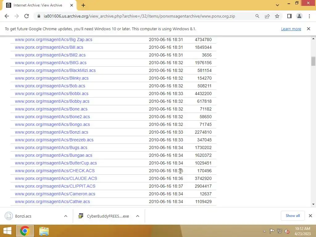Download the BillG.acs file

(x=51, y=63)
